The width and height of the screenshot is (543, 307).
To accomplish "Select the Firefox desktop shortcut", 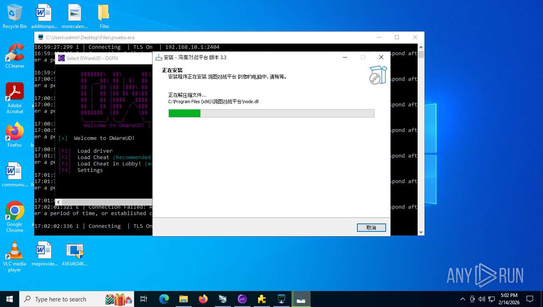I will tap(15, 135).
